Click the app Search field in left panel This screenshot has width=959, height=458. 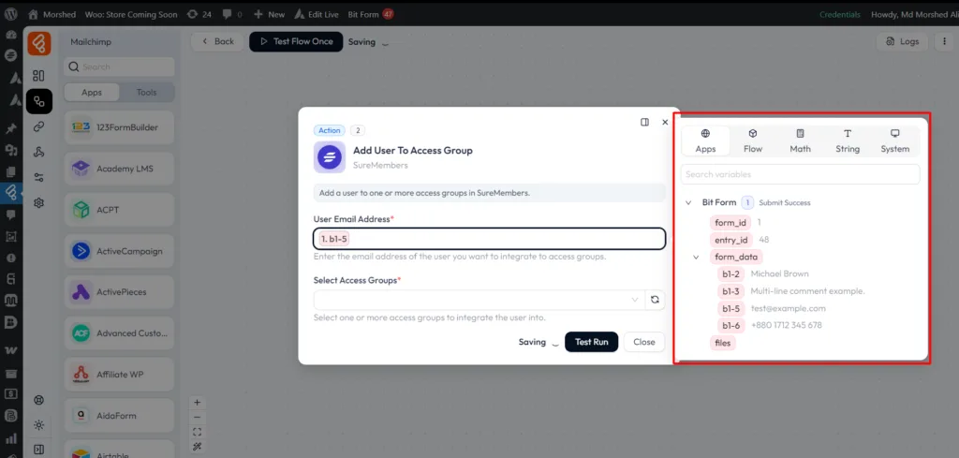tap(119, 66)
